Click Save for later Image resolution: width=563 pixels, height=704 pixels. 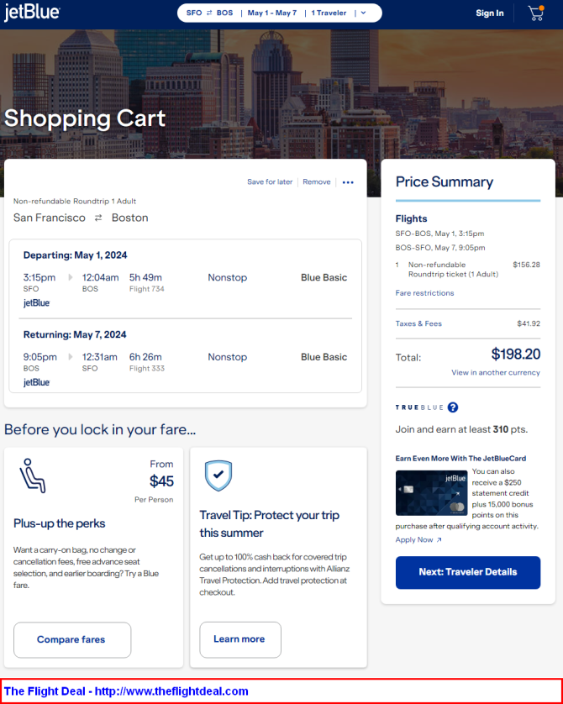[270, 181]
